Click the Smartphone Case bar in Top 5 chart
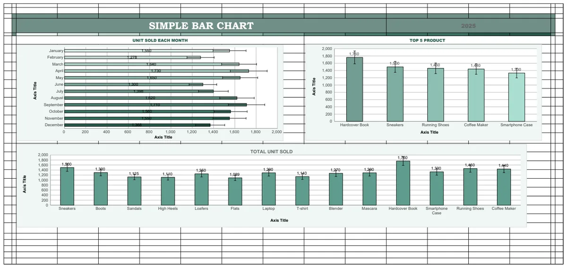567x268 pixels. click(516, 97)
